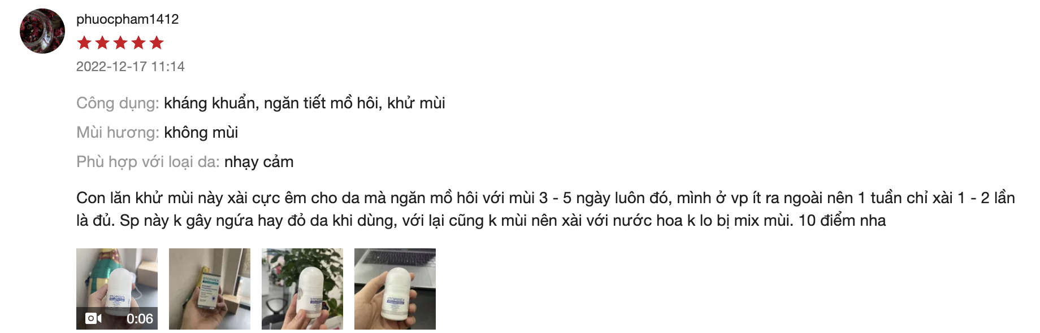Click the 'Mùi hương:' label
The image size is (1040, 333).
click(118, 133)
